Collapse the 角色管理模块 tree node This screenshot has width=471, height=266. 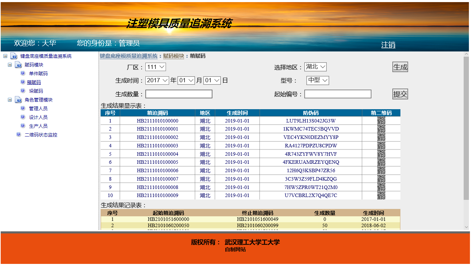(10, 100)
